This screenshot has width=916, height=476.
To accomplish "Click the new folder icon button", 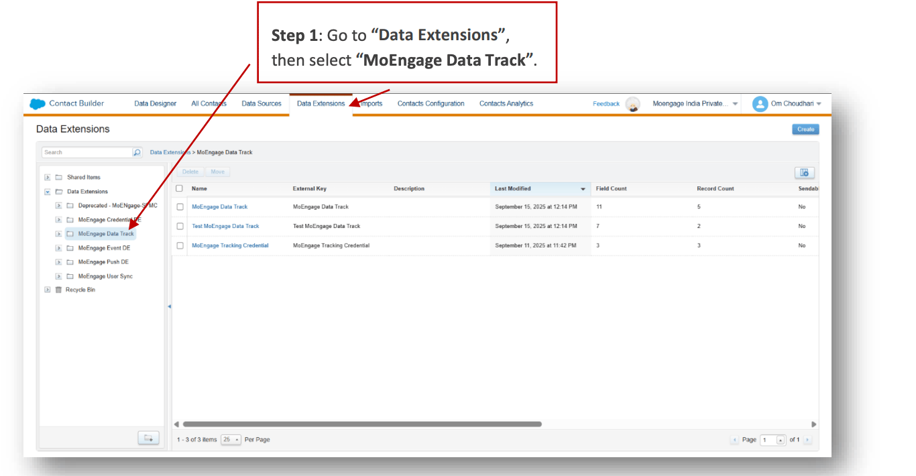I will click(x=149, y=438).
